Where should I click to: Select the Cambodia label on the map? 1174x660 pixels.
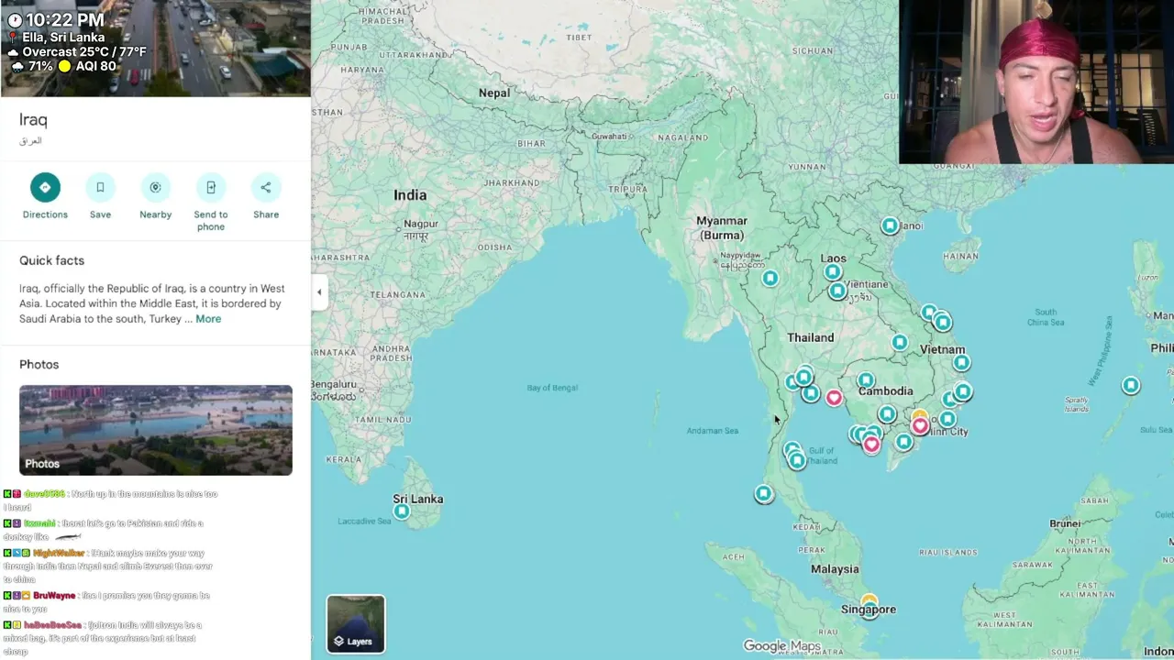885,391
